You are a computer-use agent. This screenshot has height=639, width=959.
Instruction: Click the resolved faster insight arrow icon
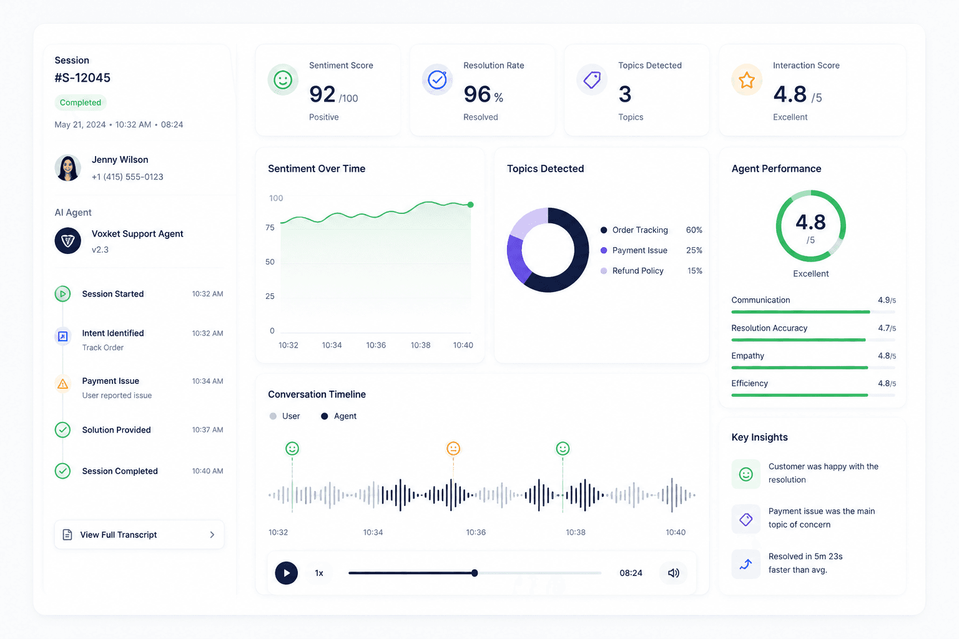[x=746, y=565]
